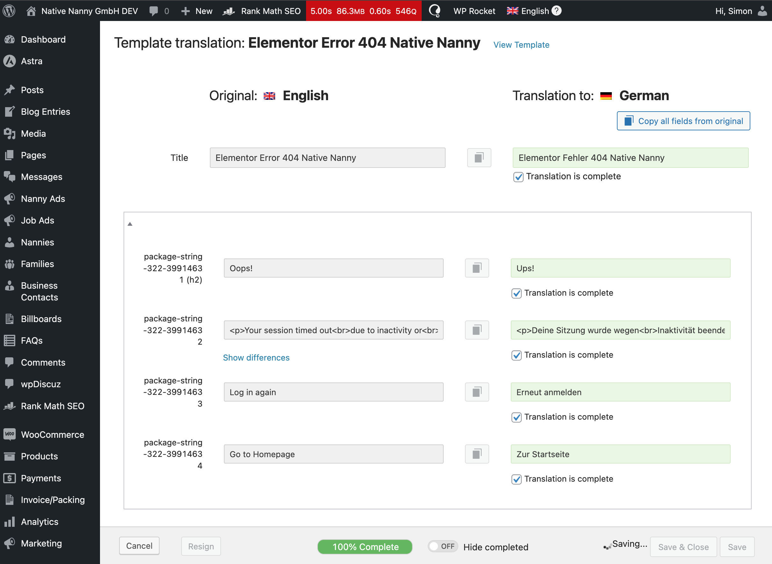
Task: Click the language help question mark icon
Action: pyautogui.click(x=557, y=11)
